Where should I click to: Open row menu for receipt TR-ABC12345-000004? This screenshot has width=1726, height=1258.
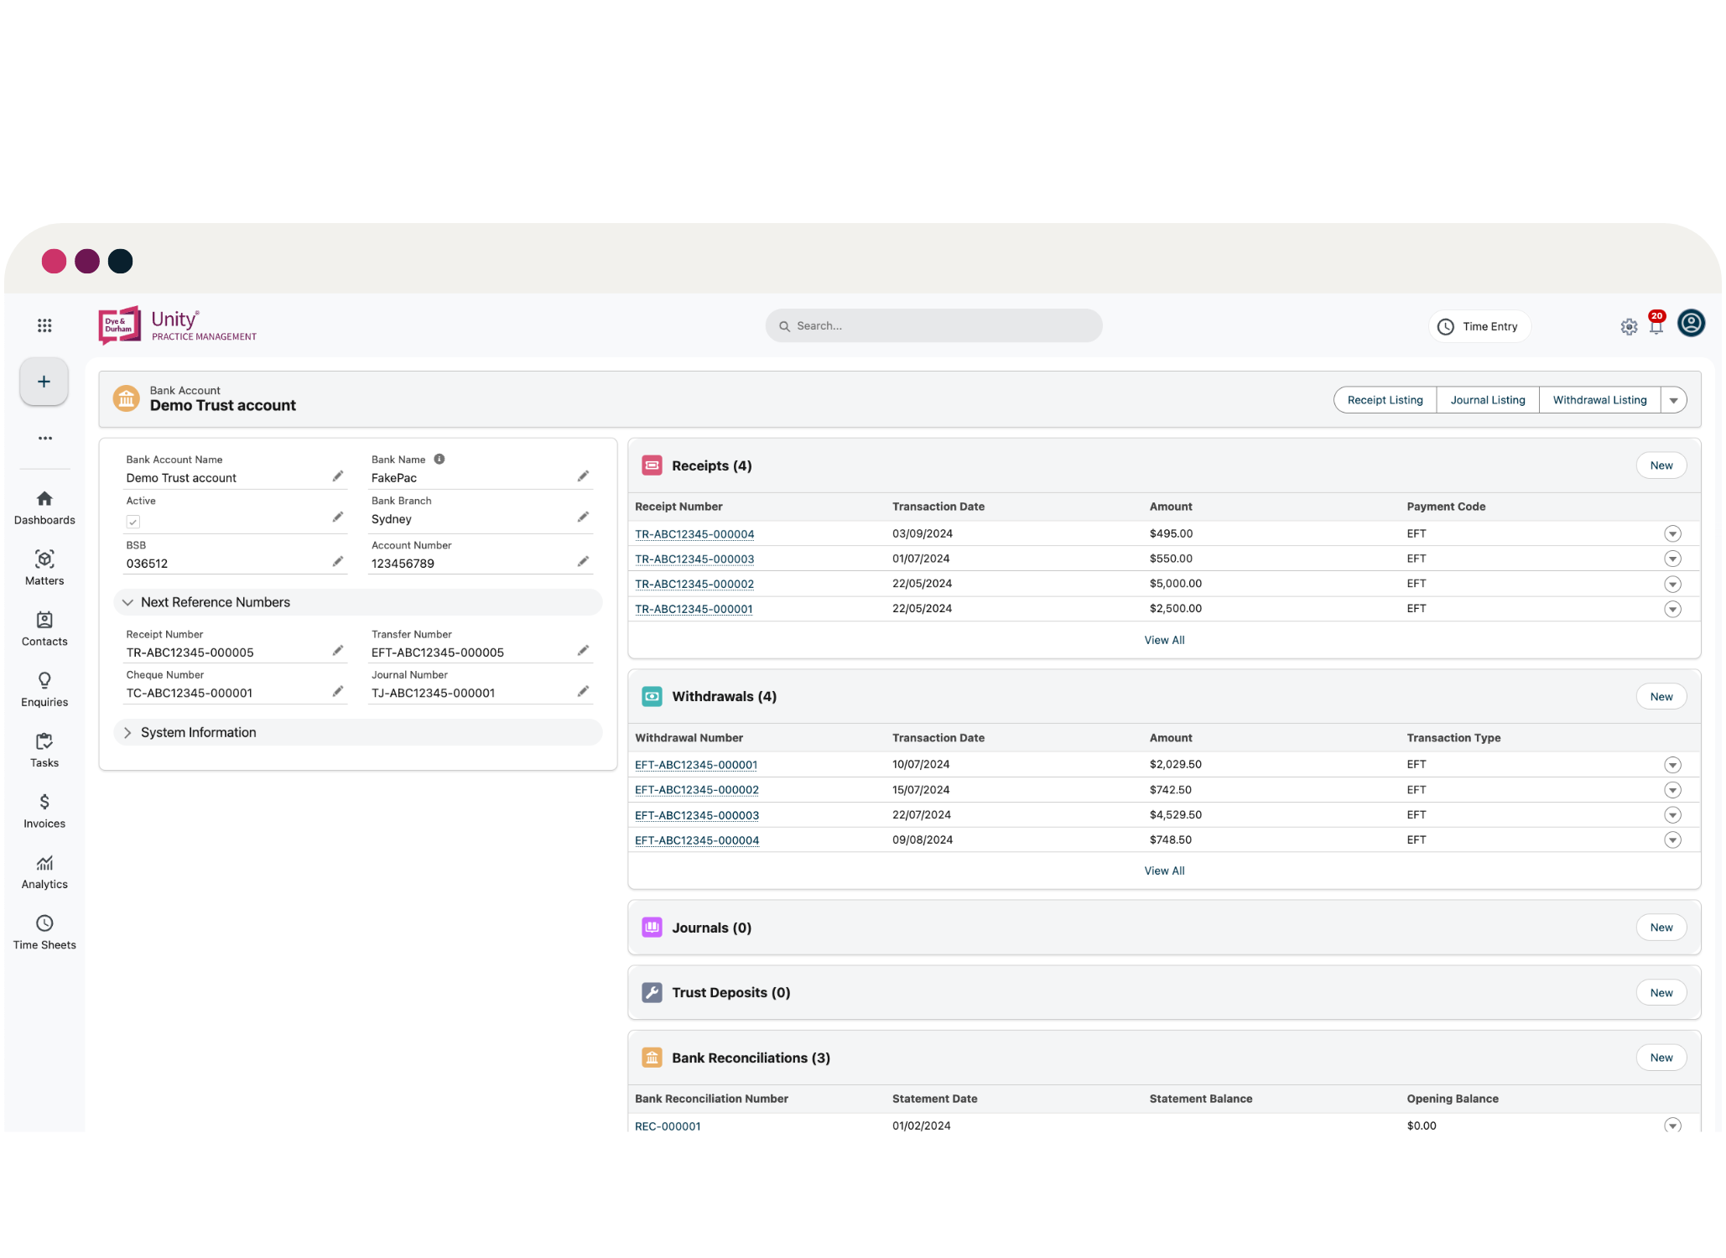[x=1672, y=534]
